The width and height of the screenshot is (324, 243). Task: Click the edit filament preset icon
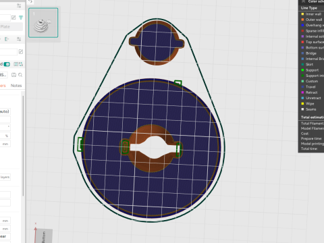[21, 52]
